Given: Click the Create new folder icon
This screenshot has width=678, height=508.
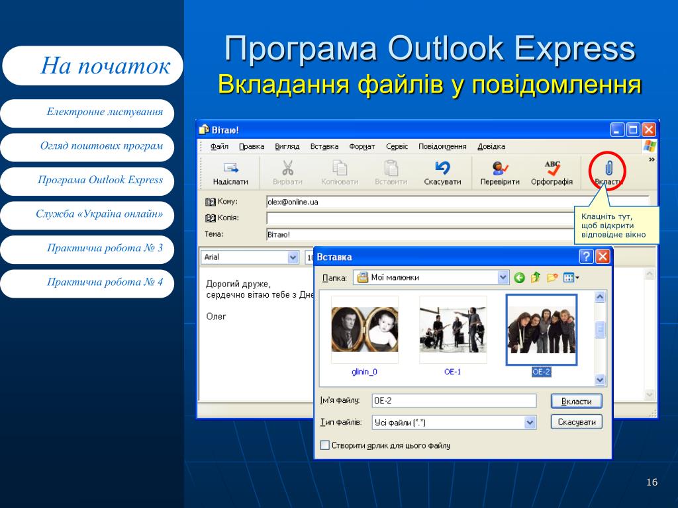Looking at the screenshot, I should click(x=552, y=277).
